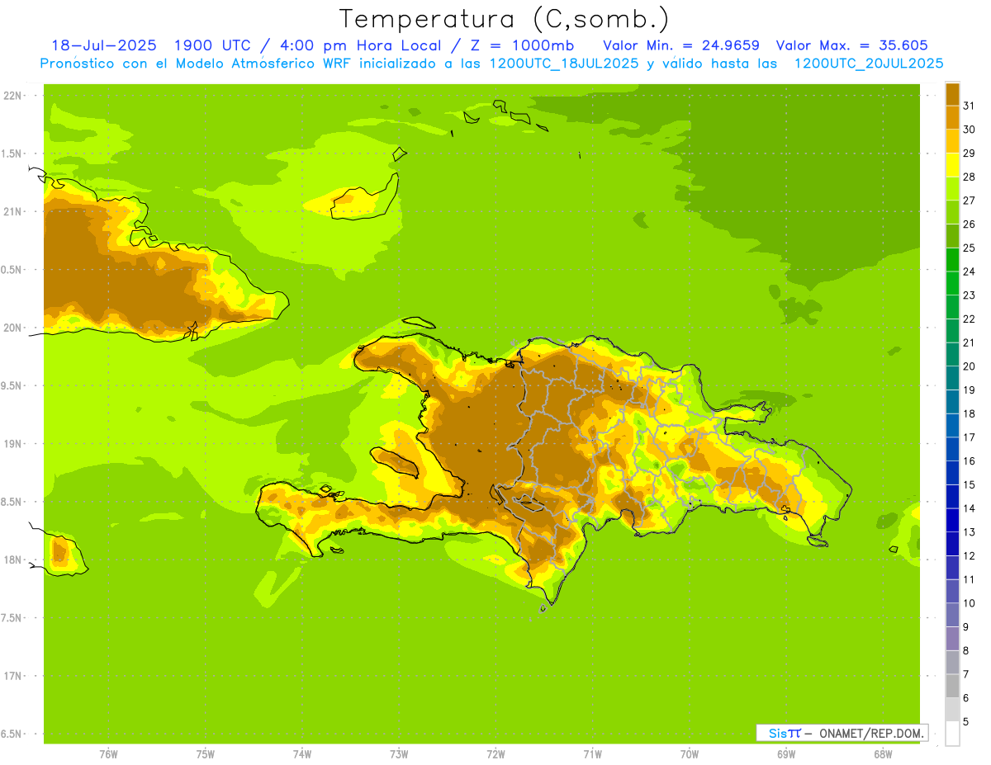Click the colorbar label "15"
This screenshot has height=765, width=991.
pos(970,484)
